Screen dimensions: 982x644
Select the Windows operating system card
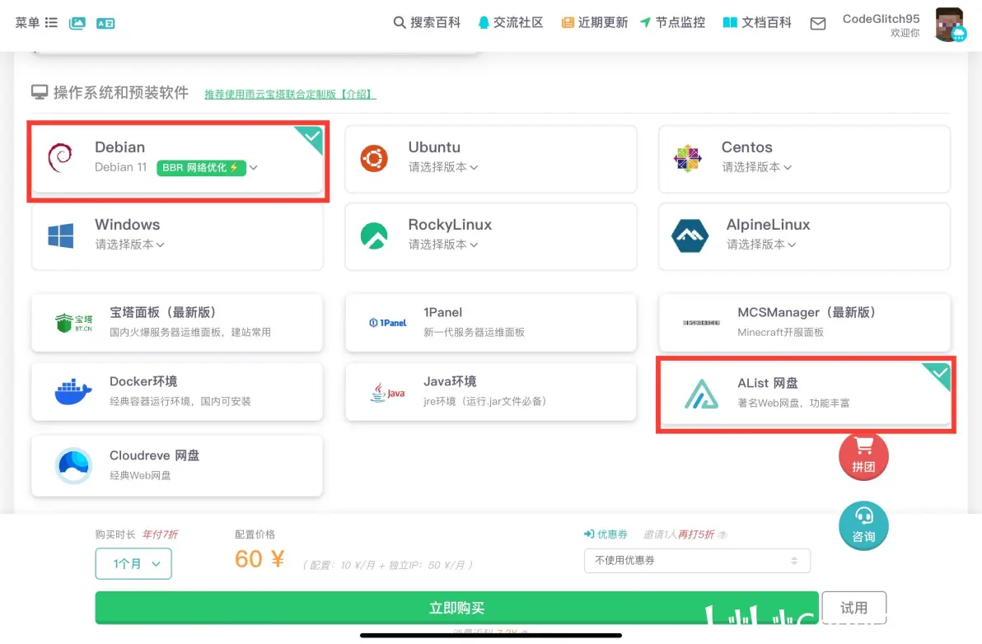point(178,236)
